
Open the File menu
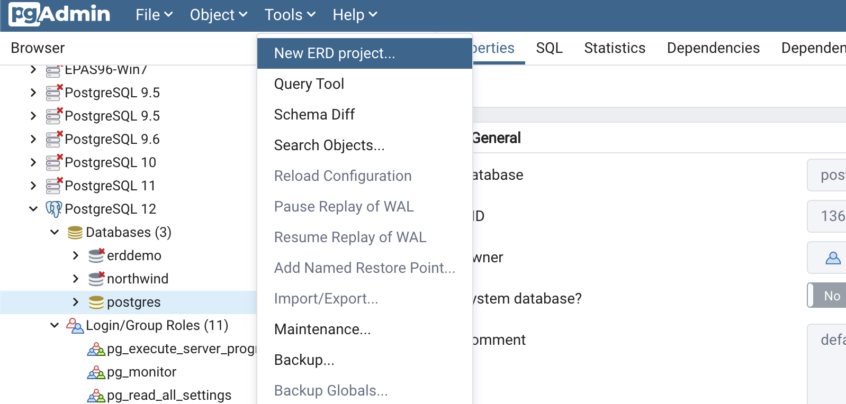pyautogui.click(x=154, y=15)
